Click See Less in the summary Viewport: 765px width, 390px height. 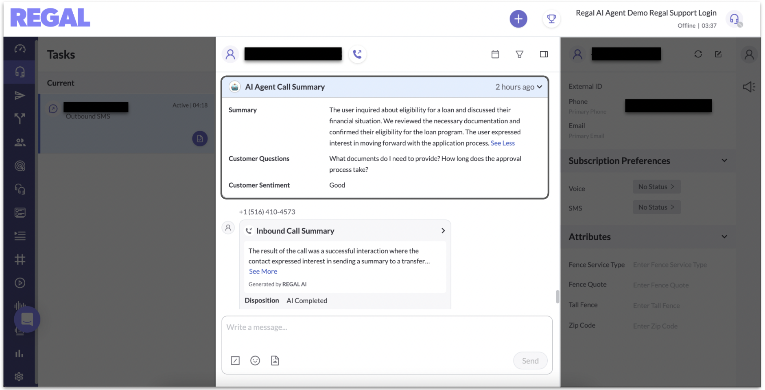click(x=503, y=143)
